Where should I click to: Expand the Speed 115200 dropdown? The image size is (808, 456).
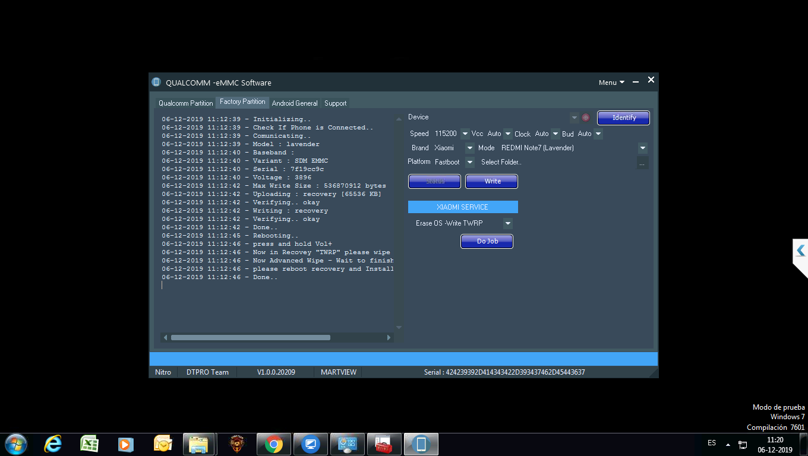pyautogui.click(x=465, y=134)
